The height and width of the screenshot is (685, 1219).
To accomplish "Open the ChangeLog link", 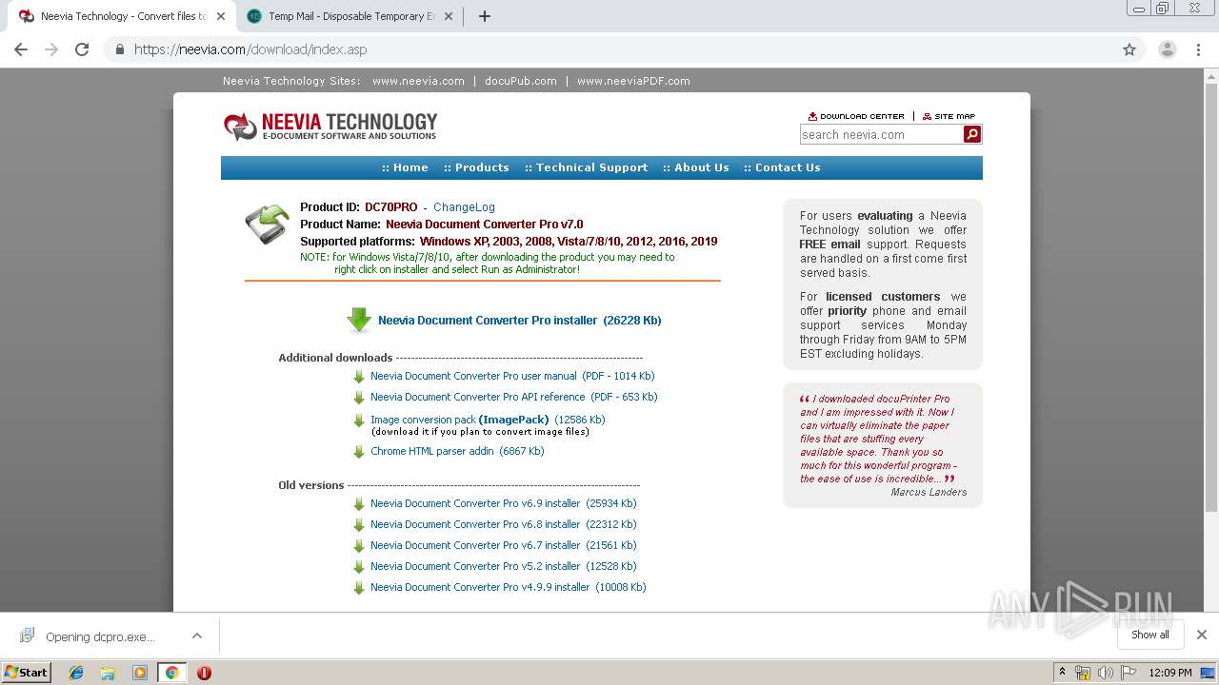I will pyautogui.click(x=464, y=207).
